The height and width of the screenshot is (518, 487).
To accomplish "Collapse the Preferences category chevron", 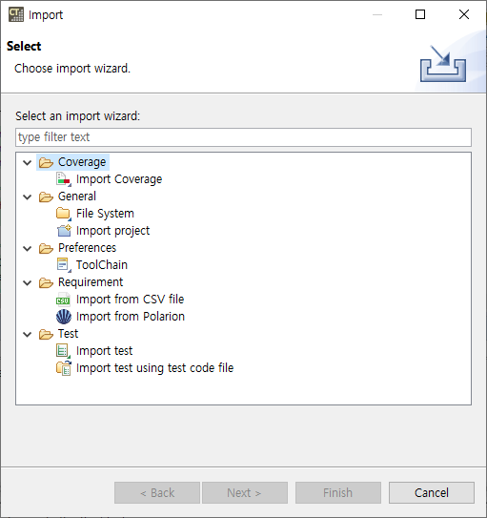I will tap(27, 248).
